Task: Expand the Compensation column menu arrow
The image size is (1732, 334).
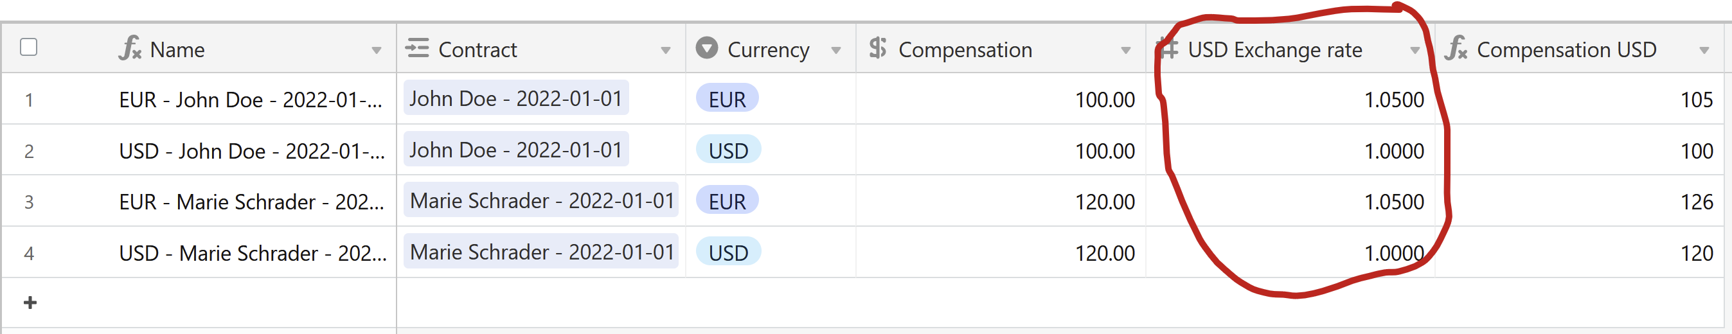Action: (x=1125, y=50)
